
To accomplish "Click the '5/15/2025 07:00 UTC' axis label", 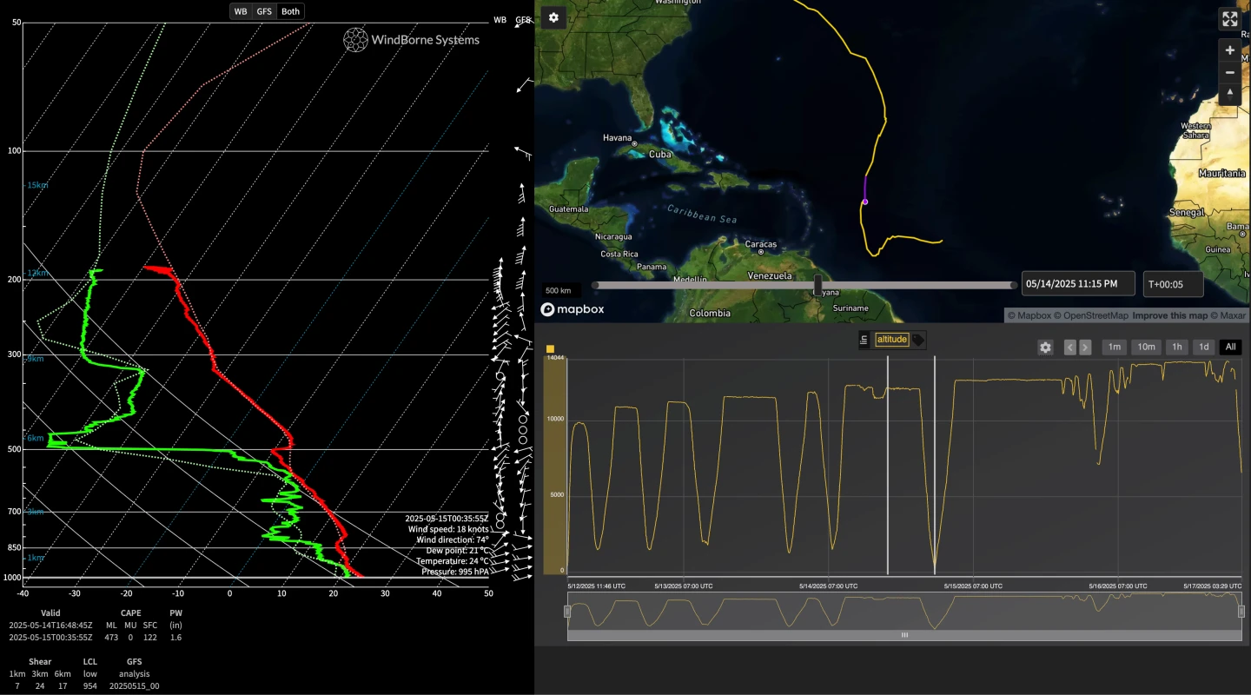I will pyautogui.click(x=973, y=586).
